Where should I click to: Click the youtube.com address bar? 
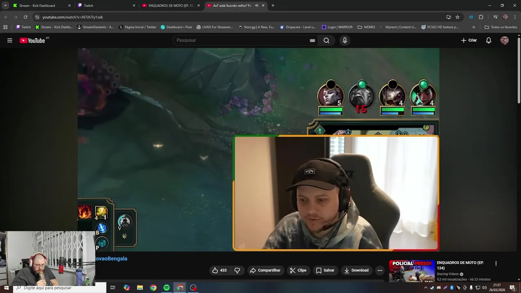tap(240, 17)
